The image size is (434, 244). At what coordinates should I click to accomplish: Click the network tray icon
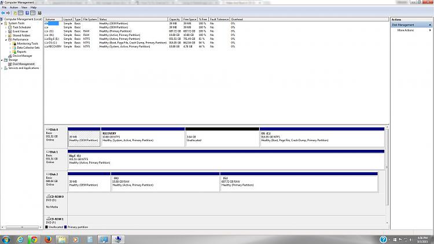click(406, 239)
